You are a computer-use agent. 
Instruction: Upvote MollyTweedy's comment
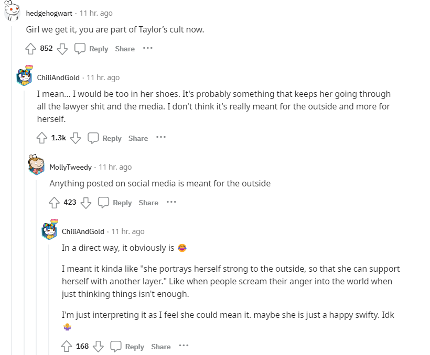[54, 203]
